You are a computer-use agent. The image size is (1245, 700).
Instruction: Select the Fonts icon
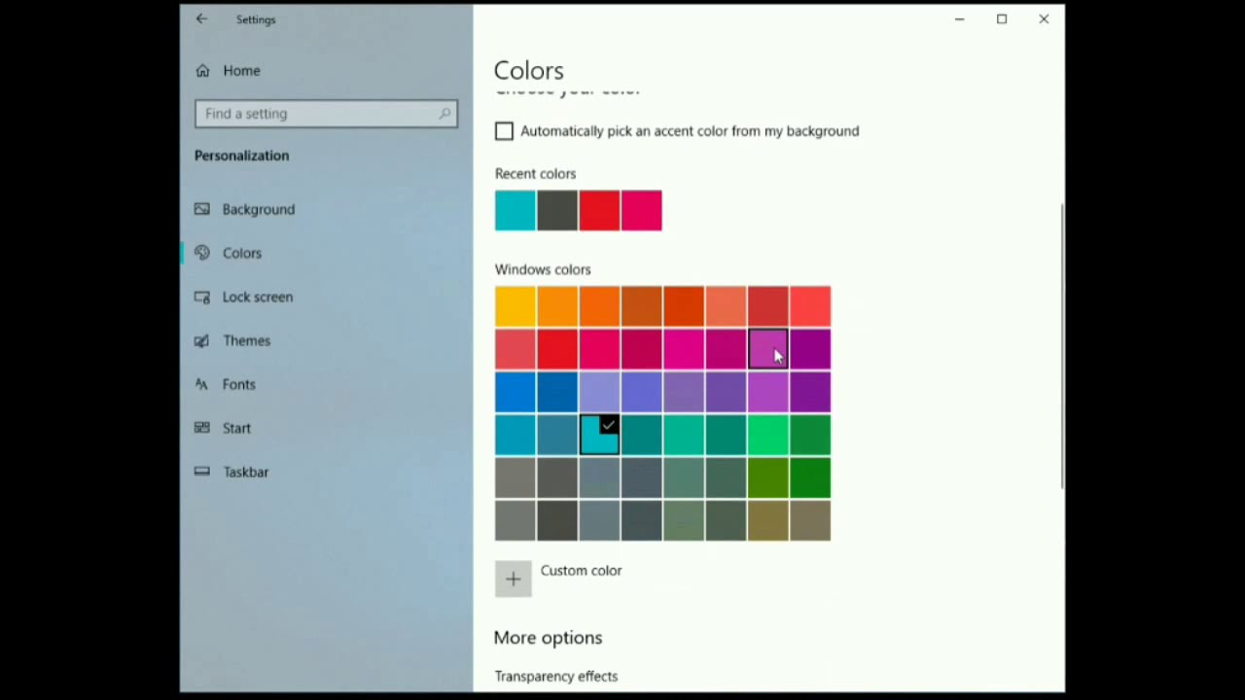point(202,384)
